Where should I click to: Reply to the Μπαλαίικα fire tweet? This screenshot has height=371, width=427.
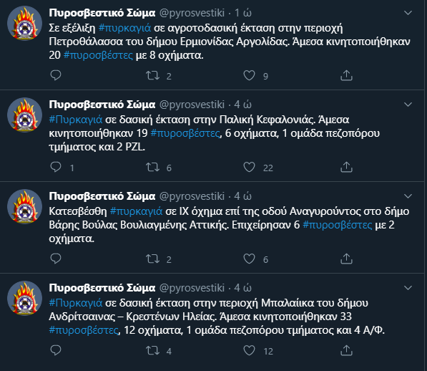coord(56,350)
